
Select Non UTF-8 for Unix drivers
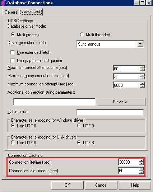(x=13, y=142)
